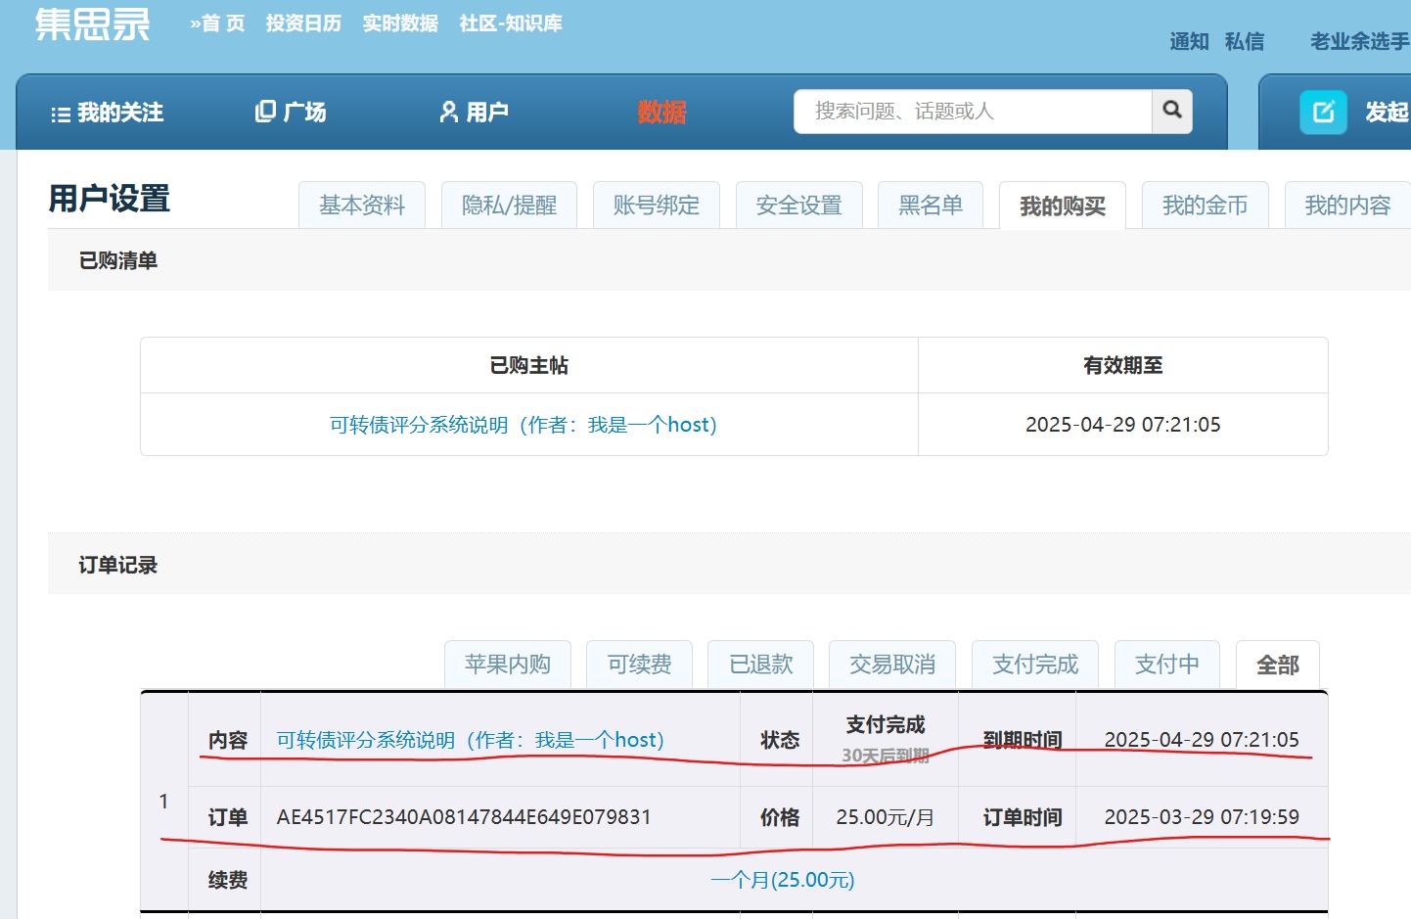Click the 集思录 site logo
Image resolution: width=1411 pixels, height=919 pixels.
coord(93,24)
